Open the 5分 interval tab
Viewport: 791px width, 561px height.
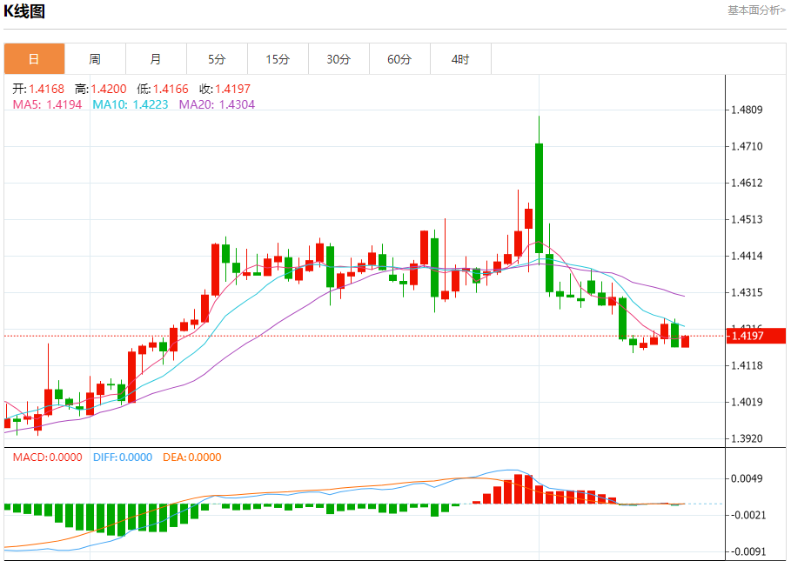tap(217, 59)
